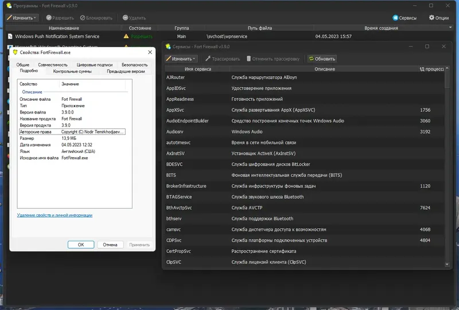This screenshot has height=310, width=459.
Task: Switch to Предыдущие версии tab
Action: tap(126, 71)
